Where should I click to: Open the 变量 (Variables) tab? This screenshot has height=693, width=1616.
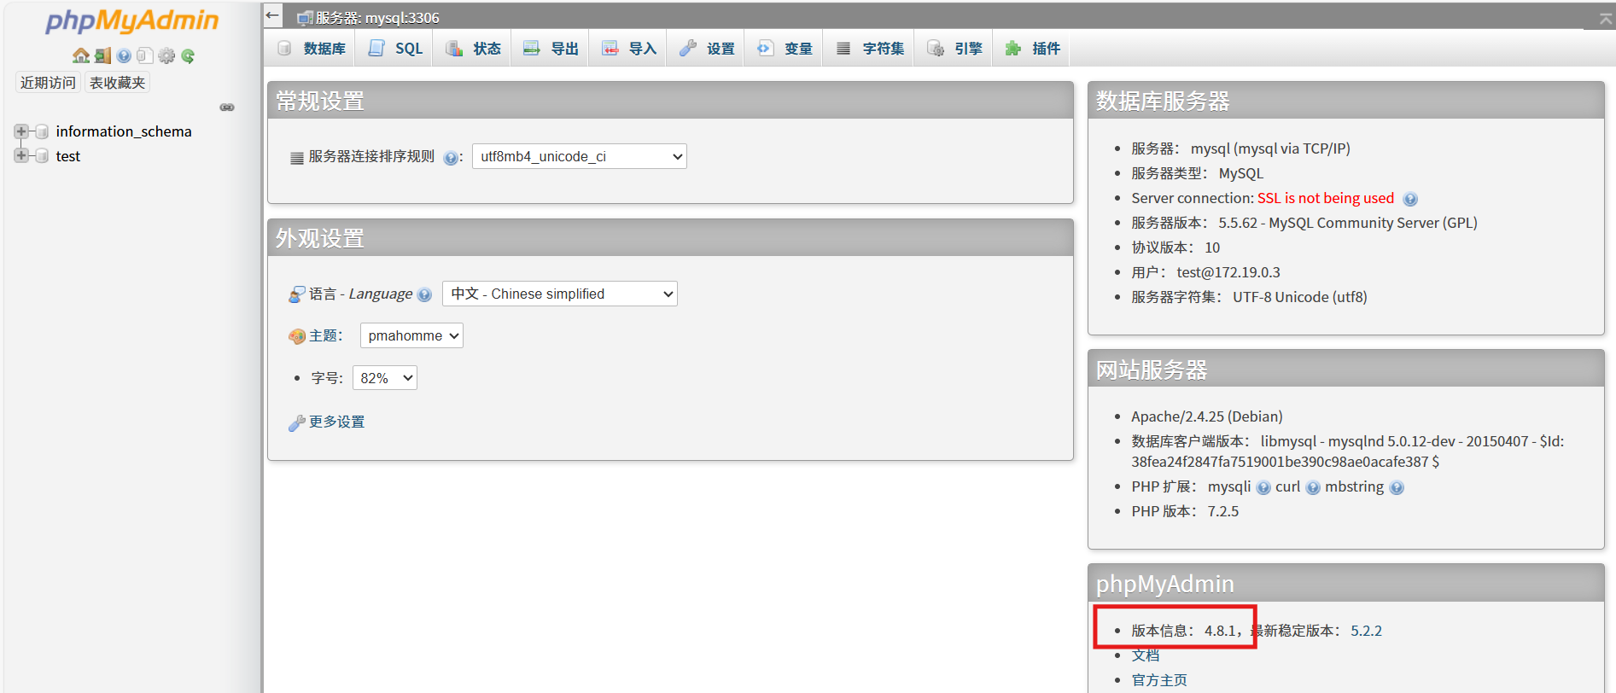pyautogui.click(x=785, y=49)
